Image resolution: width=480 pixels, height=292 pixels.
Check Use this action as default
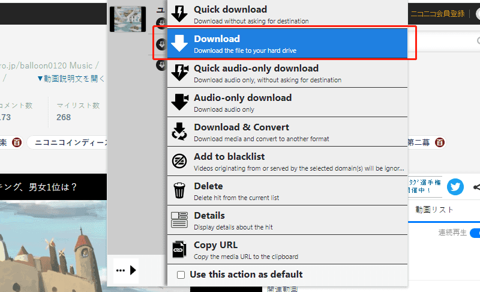(x=181, y=275)
